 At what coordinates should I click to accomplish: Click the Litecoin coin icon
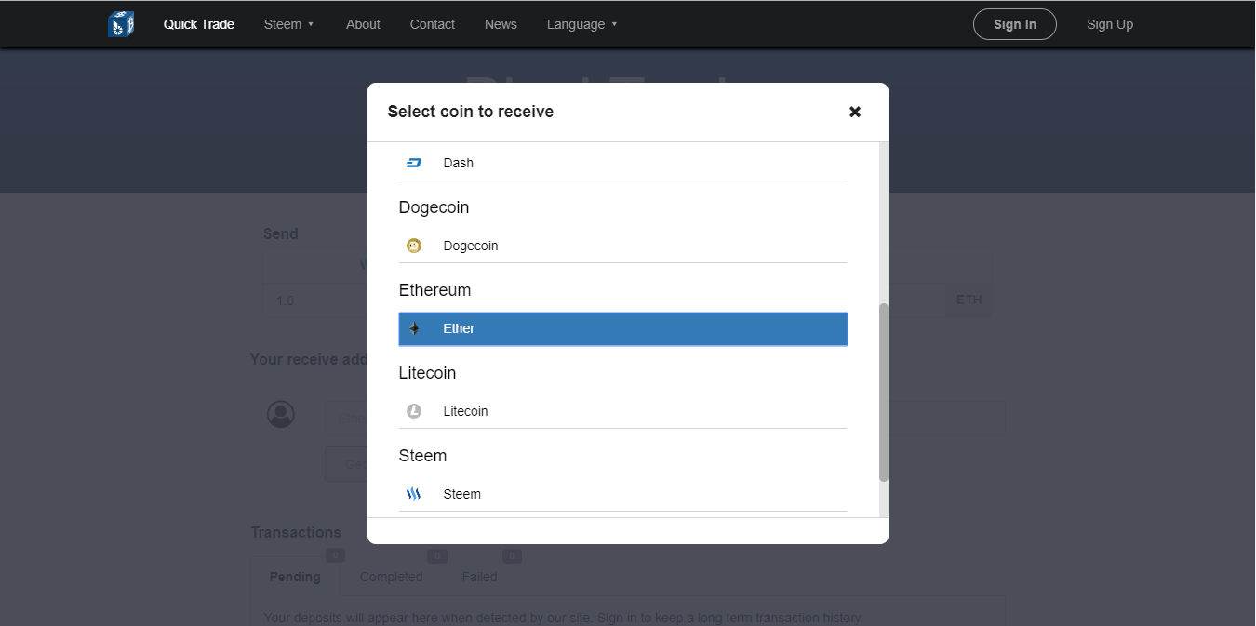click(414, 411)
